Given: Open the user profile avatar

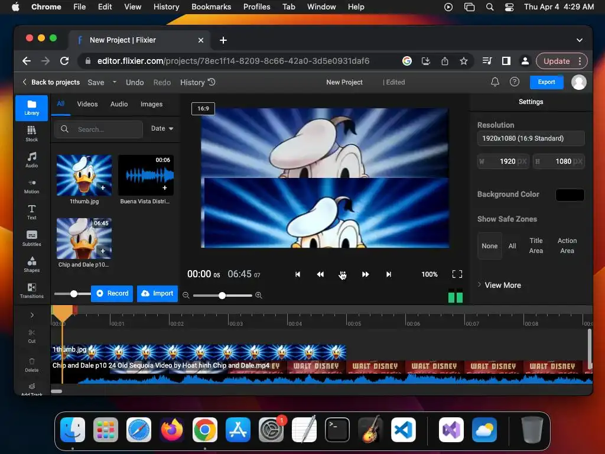Looking at the screenshot, I should pos(578,82).
